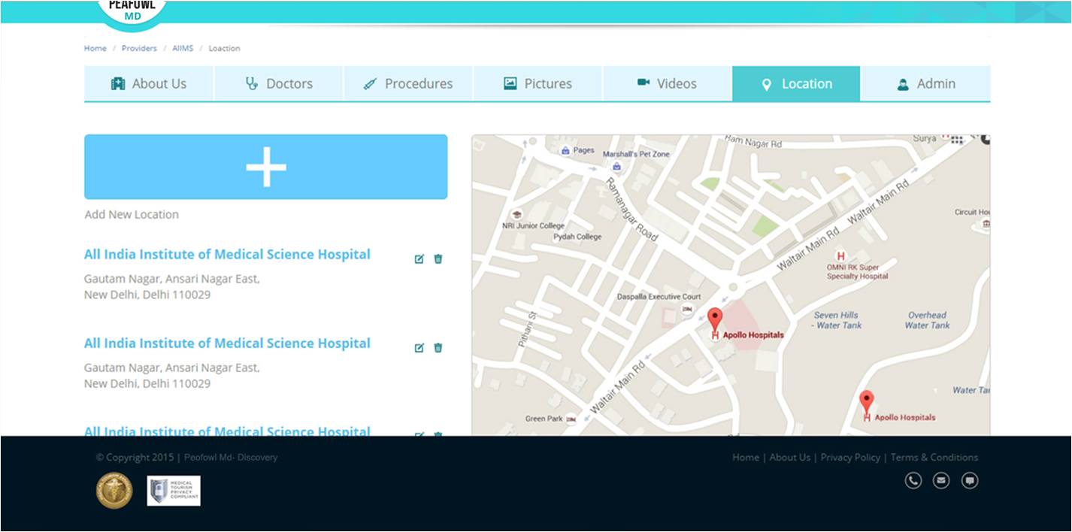The width and height of the screenshot is (1072, 532).
Task: Click the Apollo Hospitals pin below Overhead Water Tank
Action: coord(867,402)
